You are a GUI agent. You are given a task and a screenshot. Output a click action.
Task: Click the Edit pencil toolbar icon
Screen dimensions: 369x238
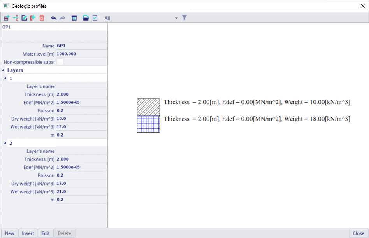pos(24,18)
